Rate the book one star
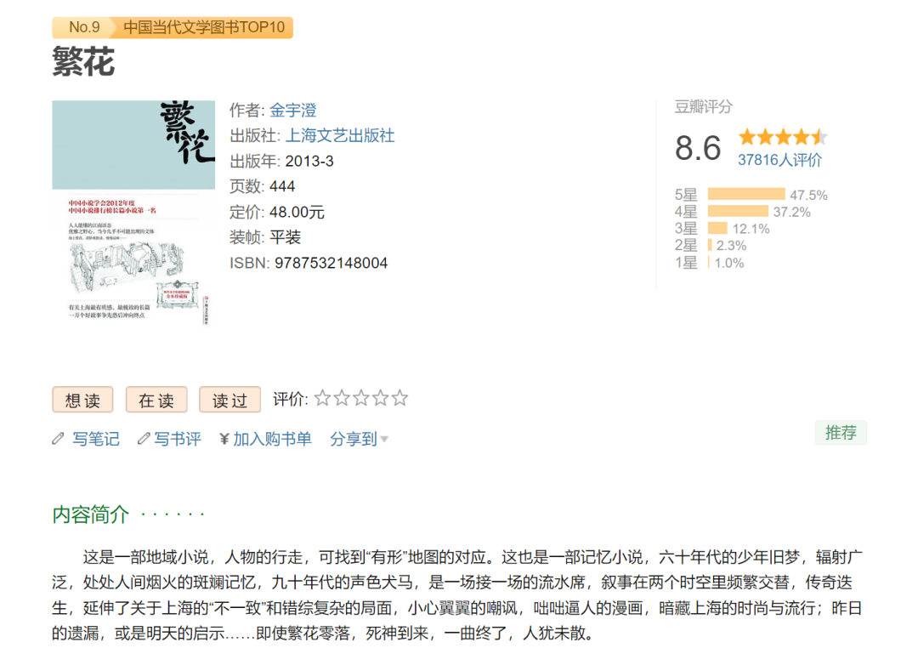The image size is (918, 648). point(322,399)
